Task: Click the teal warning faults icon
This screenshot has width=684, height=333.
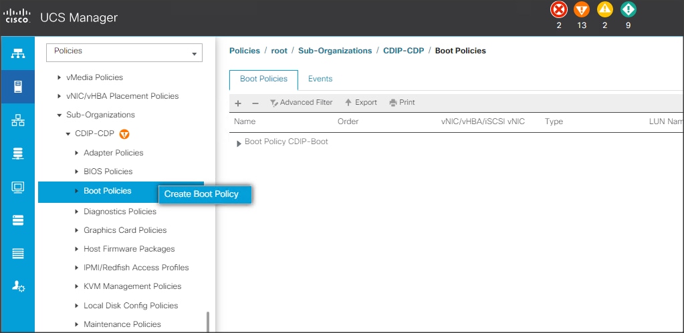Action: (628, 9)
